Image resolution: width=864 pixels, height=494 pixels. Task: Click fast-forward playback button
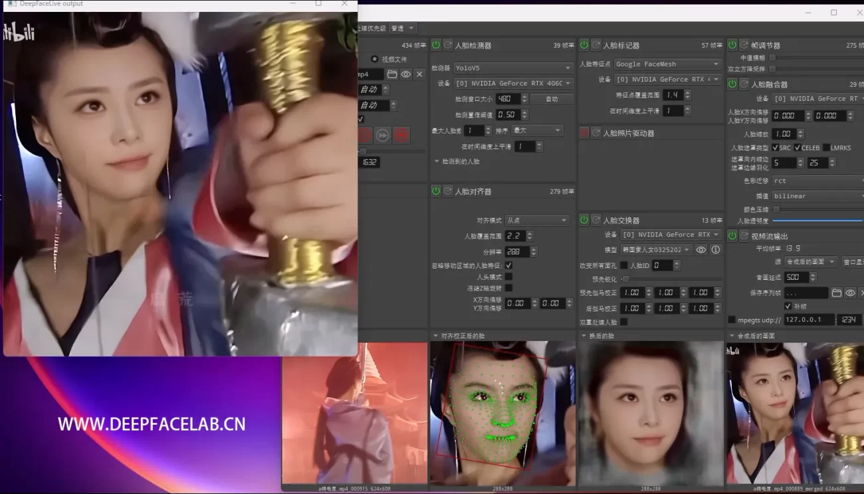pos(383,136)
